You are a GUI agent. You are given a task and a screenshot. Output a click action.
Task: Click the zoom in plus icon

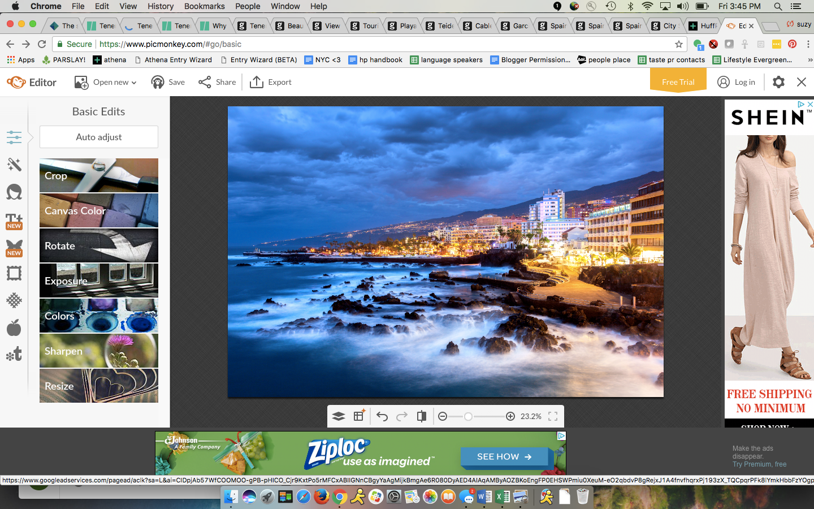pos(510,417)
